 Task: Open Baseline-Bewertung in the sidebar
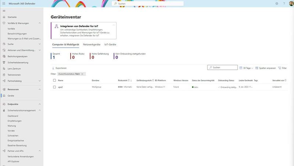click(17, 145)
